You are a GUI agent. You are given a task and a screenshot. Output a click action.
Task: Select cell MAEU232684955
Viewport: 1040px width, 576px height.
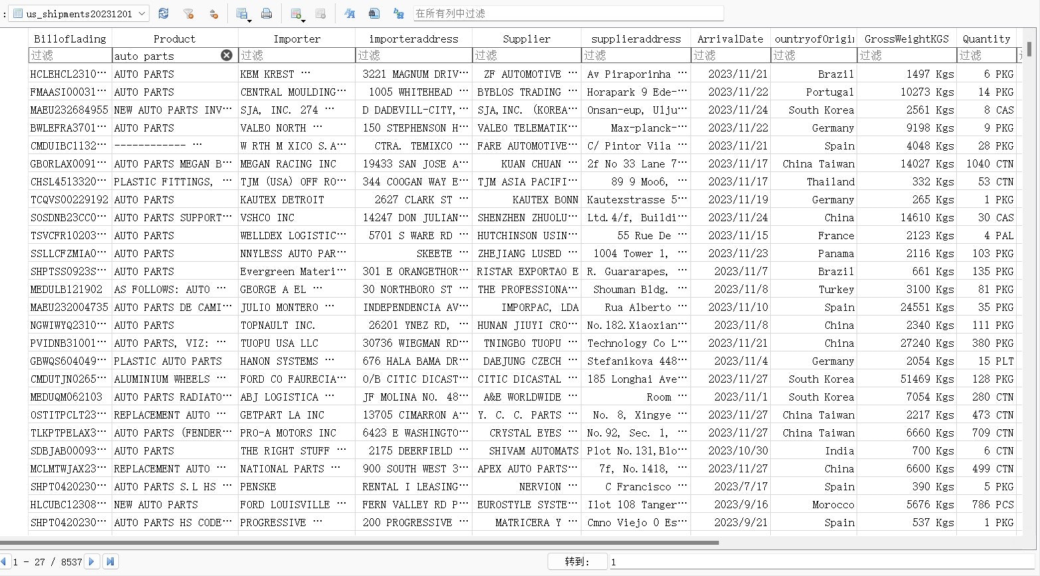(69, 110)
